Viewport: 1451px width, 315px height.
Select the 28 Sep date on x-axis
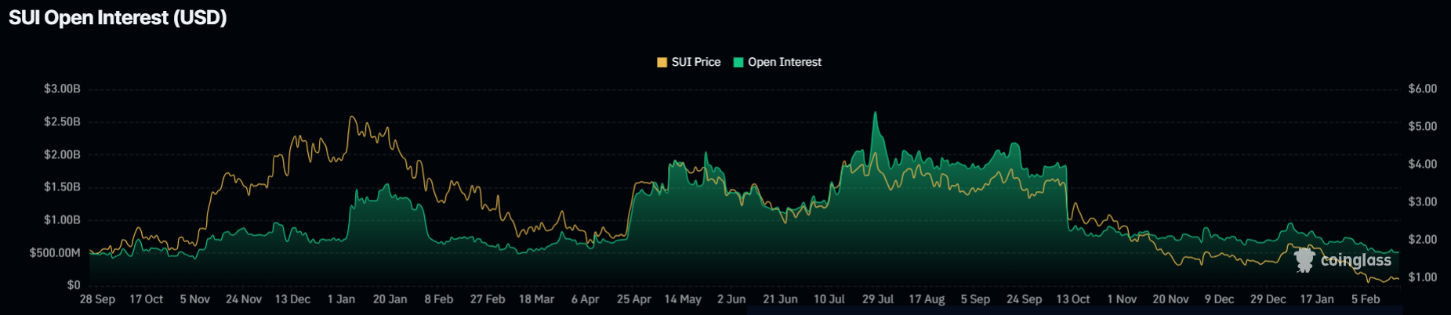click(x=97, y=299)
